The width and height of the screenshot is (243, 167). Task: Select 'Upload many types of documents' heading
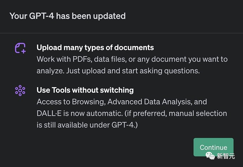point(95,47)
